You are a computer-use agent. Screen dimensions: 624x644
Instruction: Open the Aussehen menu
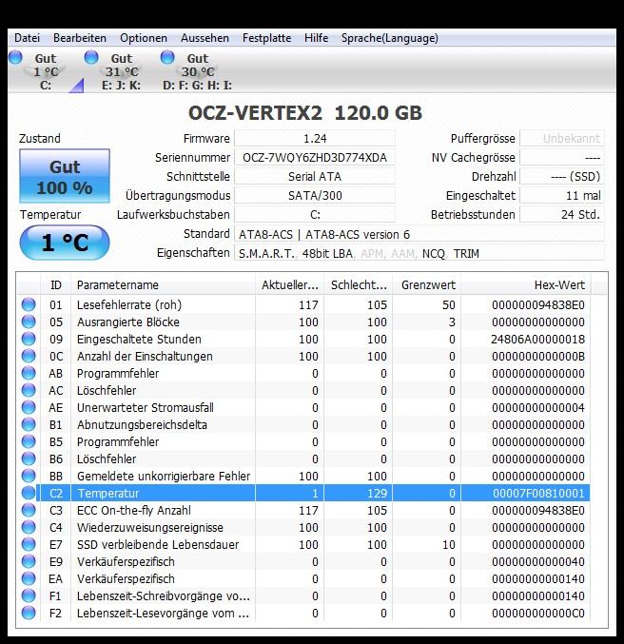pos(205,38)
